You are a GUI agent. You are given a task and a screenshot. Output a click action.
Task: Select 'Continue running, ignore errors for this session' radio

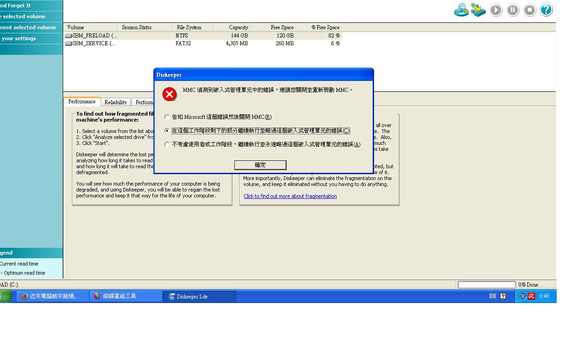[167, 131]
